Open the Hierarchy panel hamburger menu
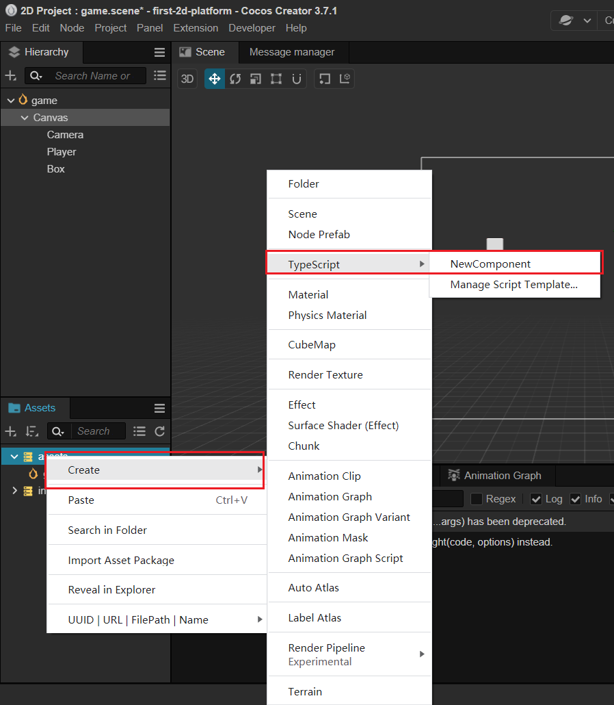This screenshot has height=705, width=614. point(159,51)
